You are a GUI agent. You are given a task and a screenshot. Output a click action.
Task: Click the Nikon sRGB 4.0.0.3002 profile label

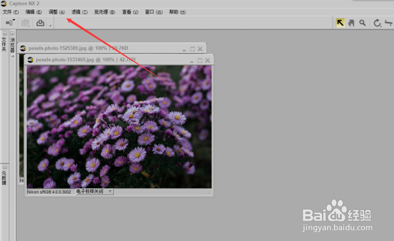coord(49,192)
